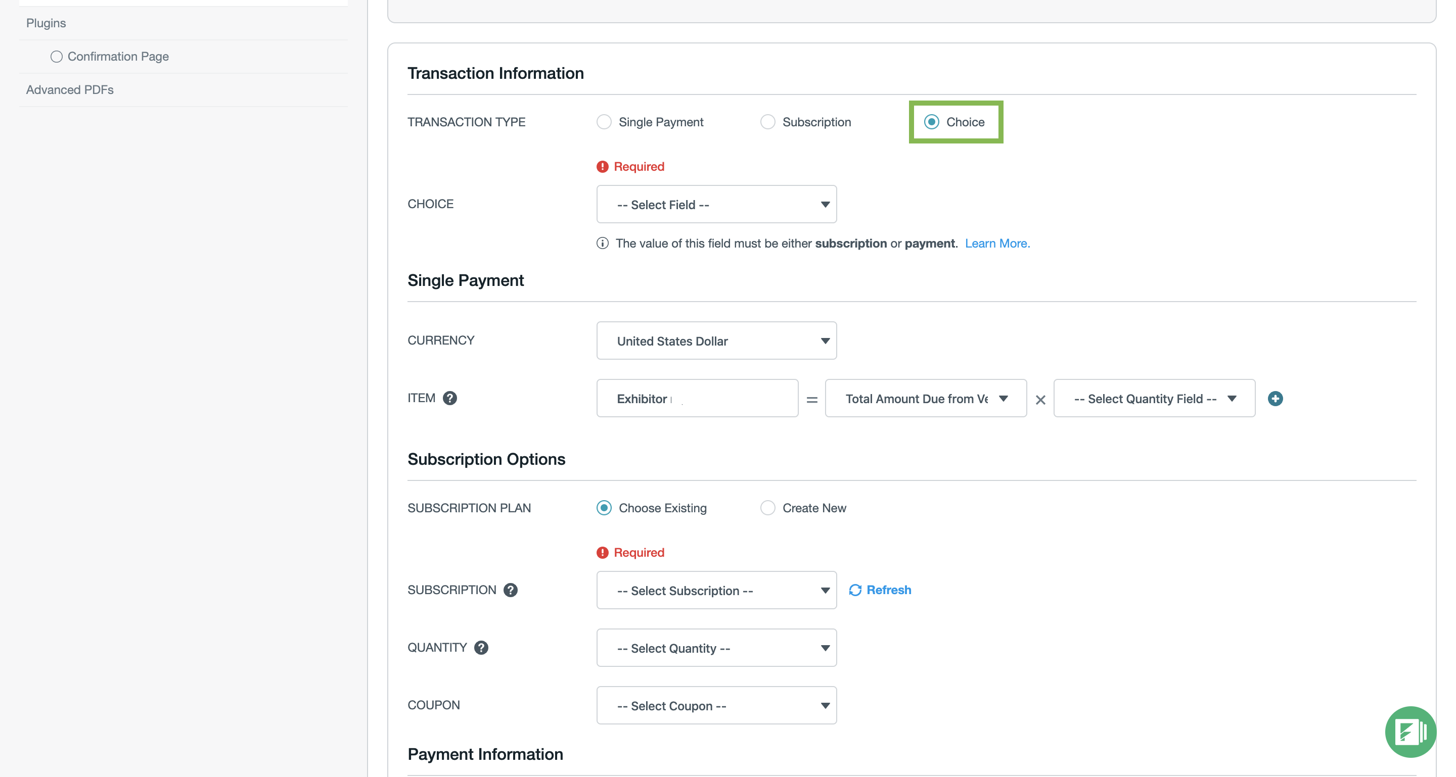Open the United States Dollar currency dropdown

(x=716, y=341)
